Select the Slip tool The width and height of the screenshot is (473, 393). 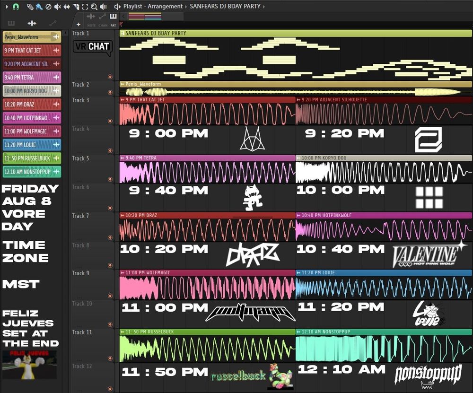coord(67,7)
